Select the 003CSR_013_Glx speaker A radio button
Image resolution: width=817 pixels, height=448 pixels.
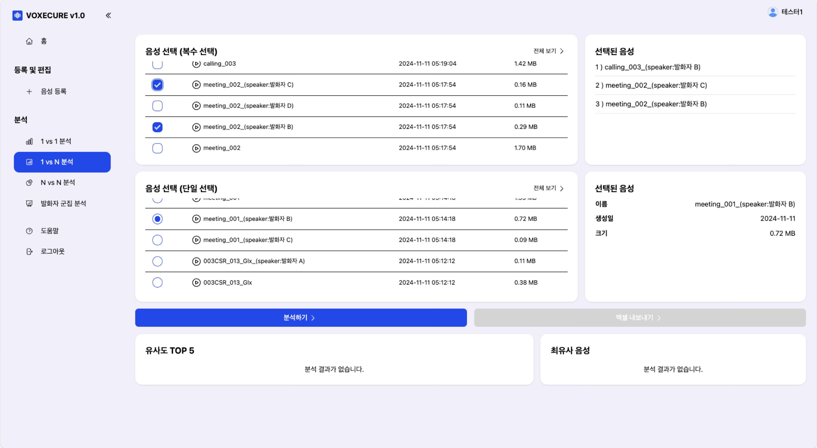click(157, 261)
